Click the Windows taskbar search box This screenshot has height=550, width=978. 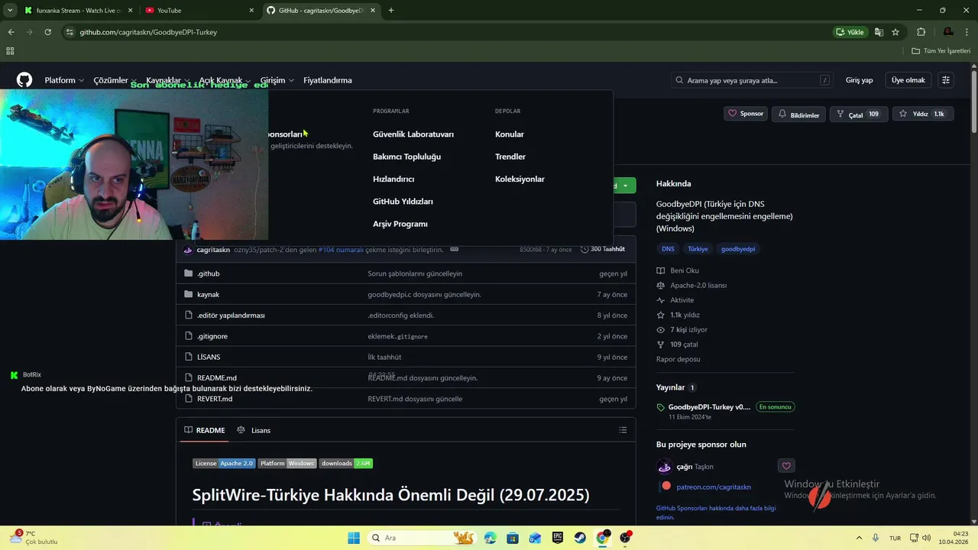pos(422,538)
